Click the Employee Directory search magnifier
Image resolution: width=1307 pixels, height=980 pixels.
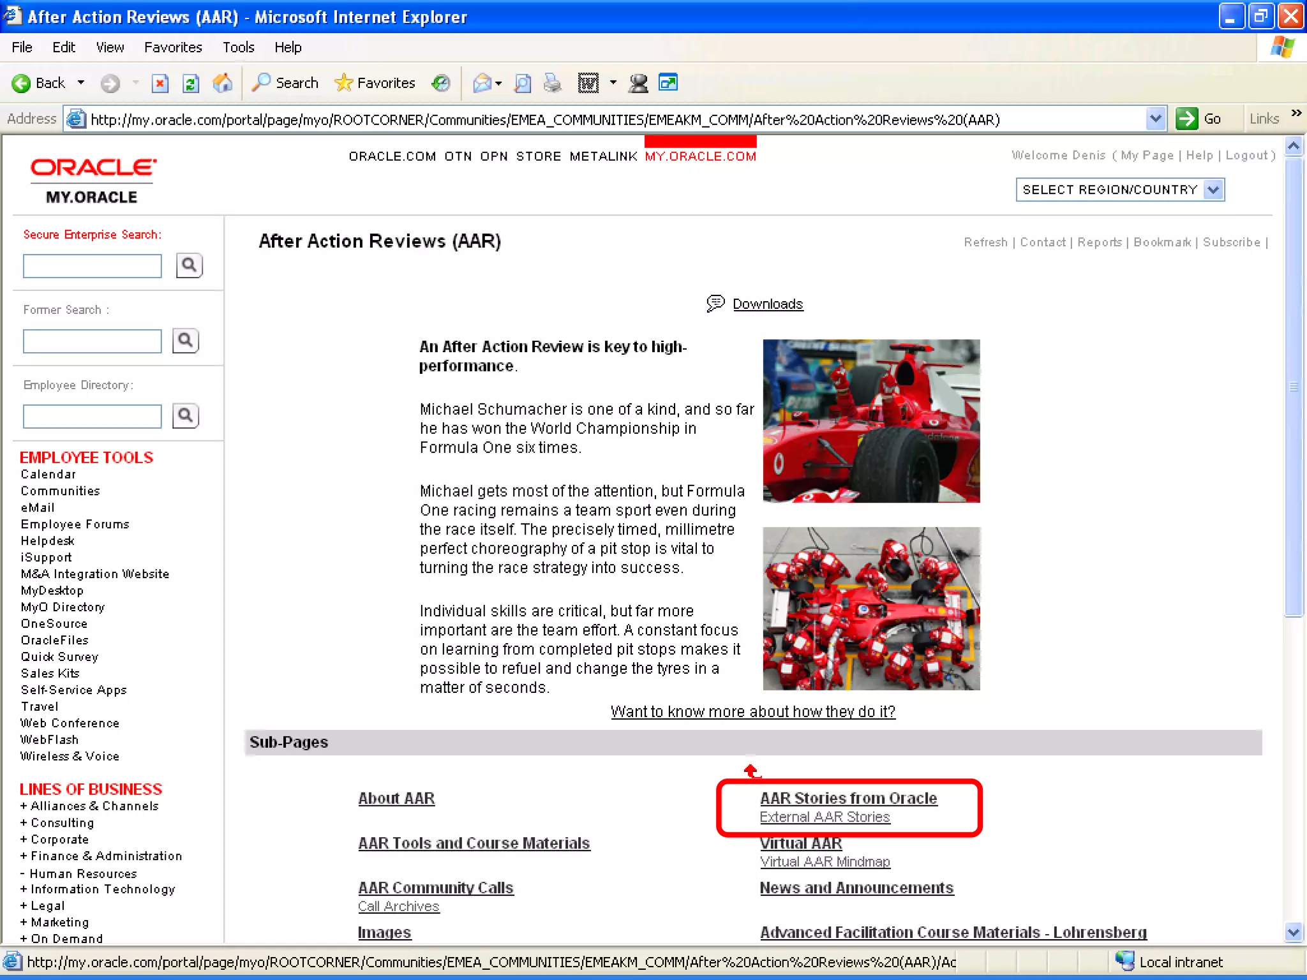point(186,416)
